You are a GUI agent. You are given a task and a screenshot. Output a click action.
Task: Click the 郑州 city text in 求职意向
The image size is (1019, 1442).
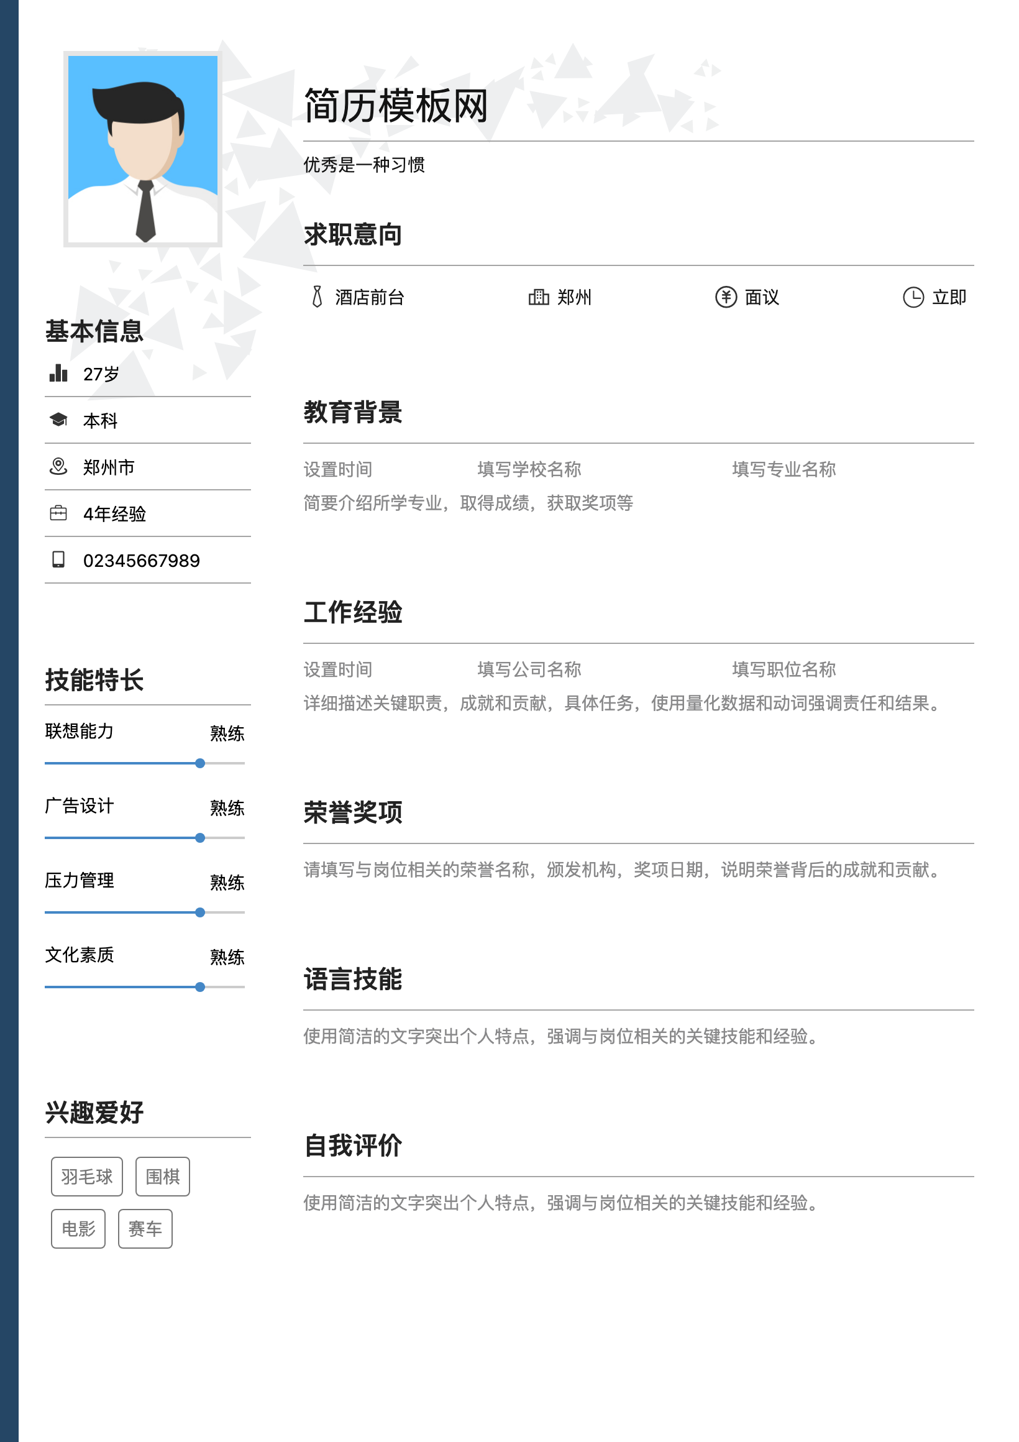tap(575, 297)
